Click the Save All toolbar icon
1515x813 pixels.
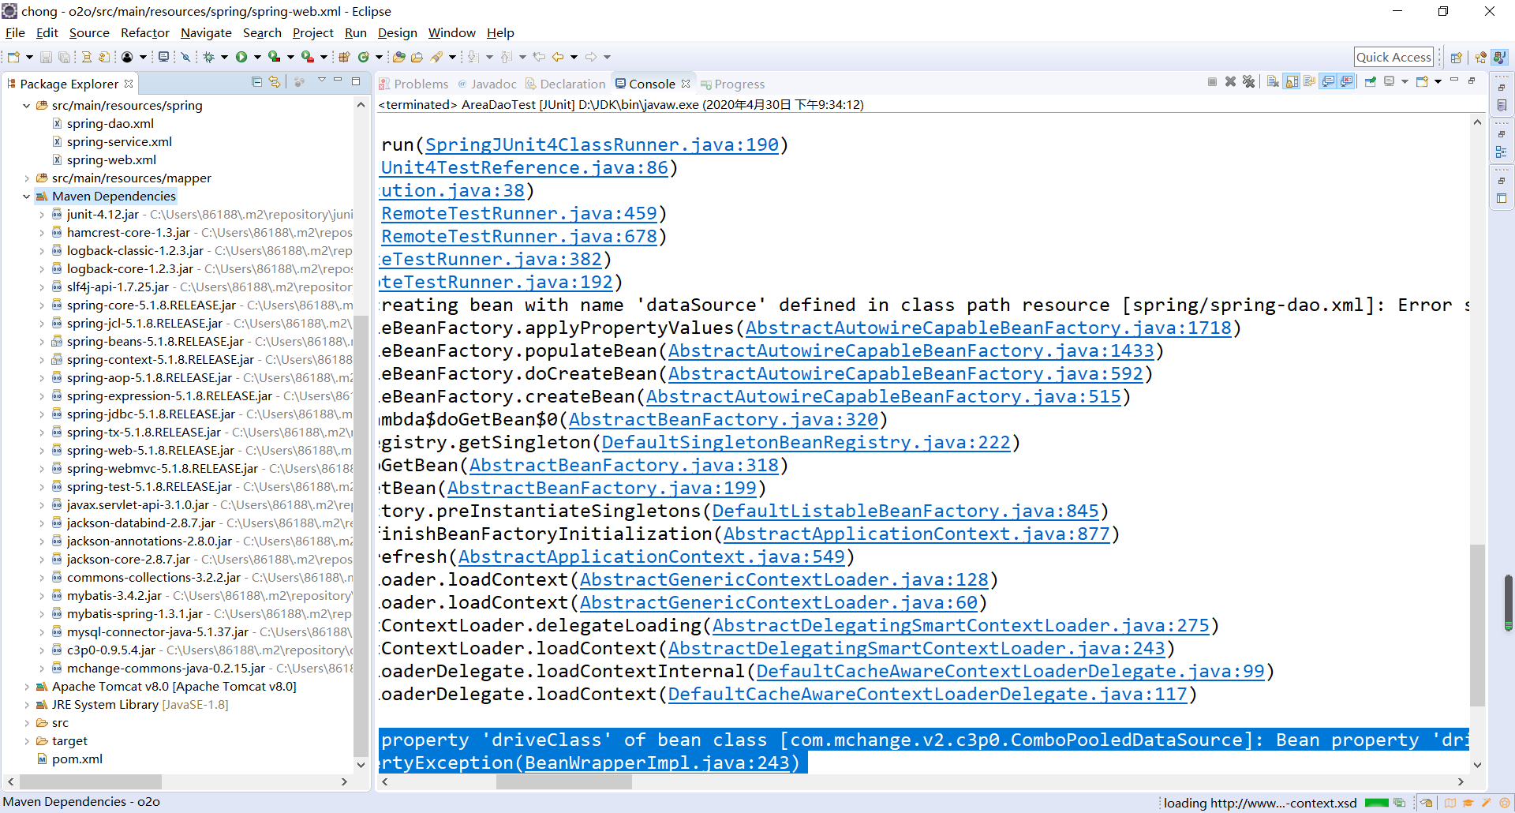click(64, 57)
